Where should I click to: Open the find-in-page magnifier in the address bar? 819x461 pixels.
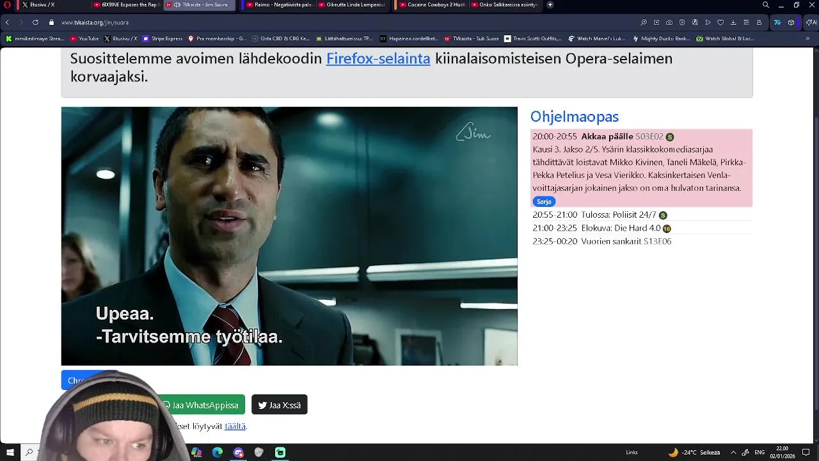(x=644, y=22)
